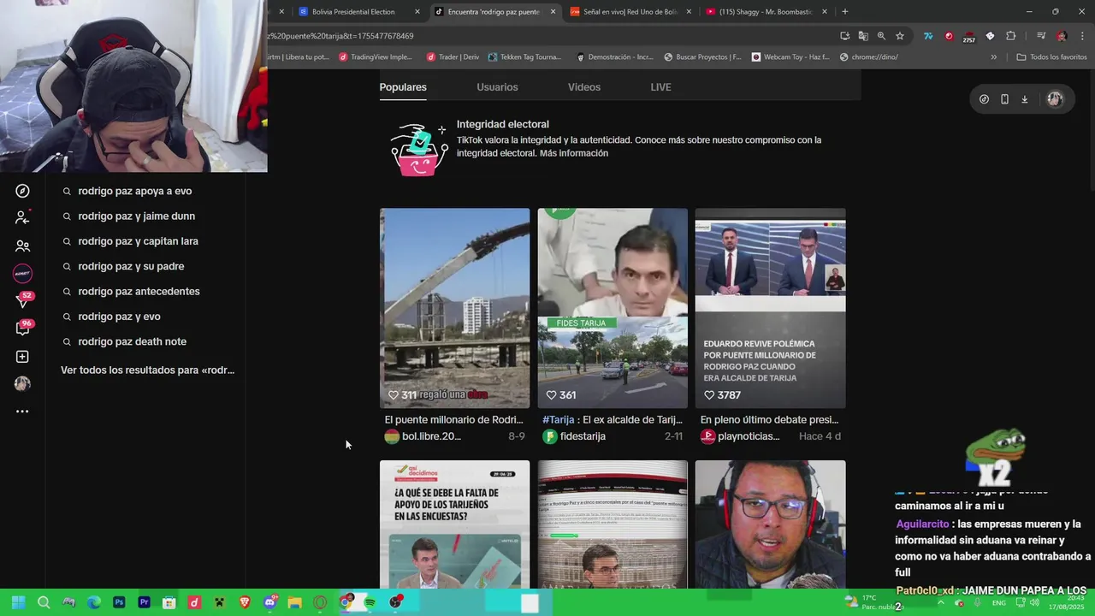Select suggestion rodrigo paz y evo

[x=119, y=317]
